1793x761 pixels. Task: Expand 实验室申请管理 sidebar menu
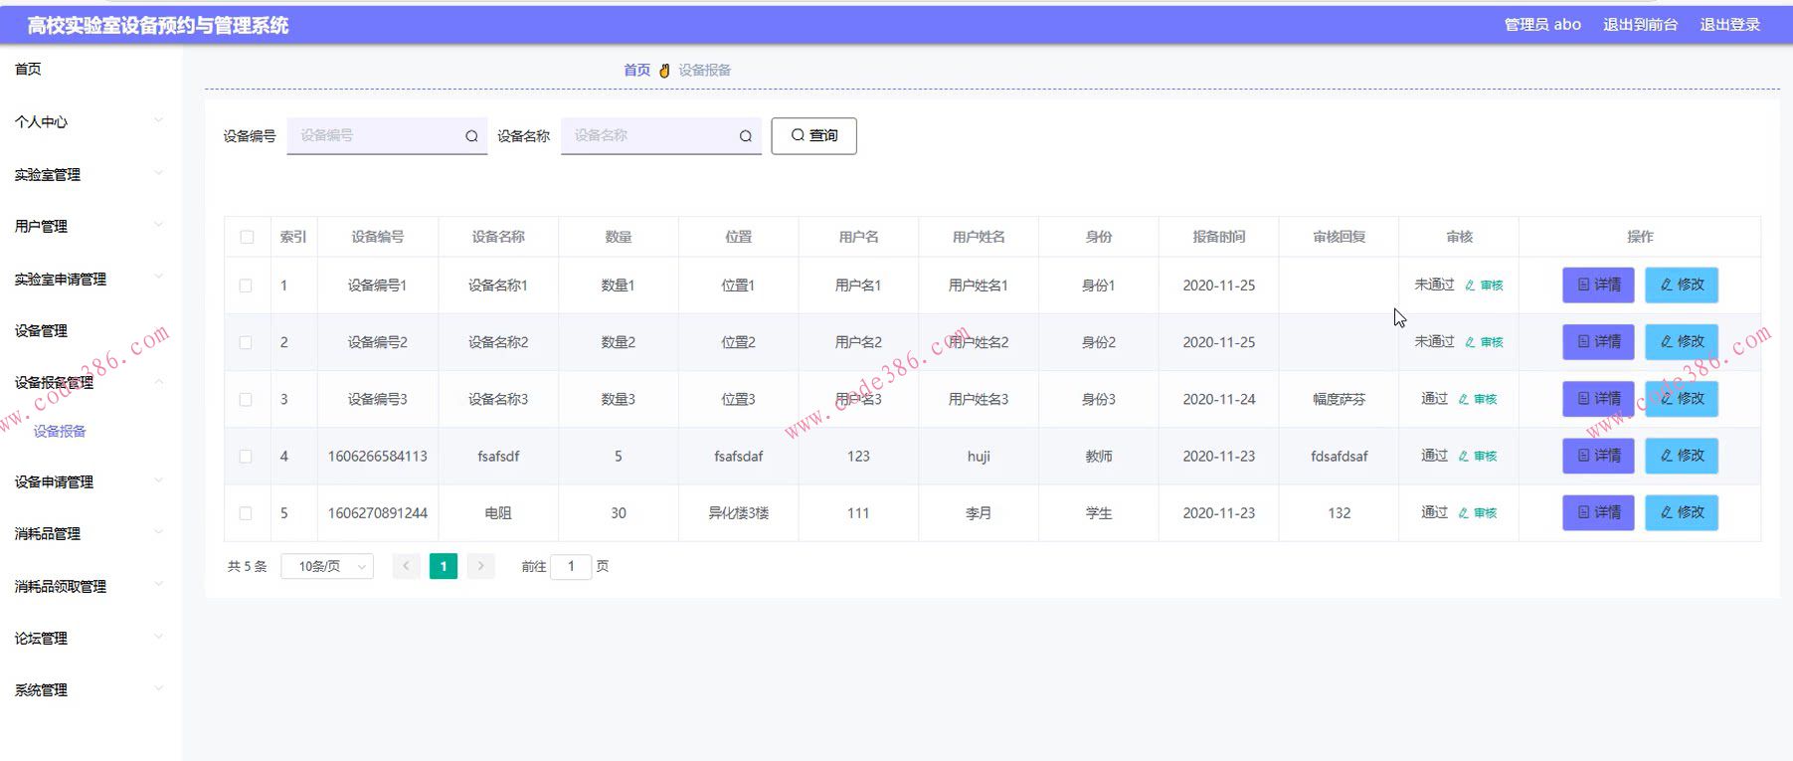[90, 279]
